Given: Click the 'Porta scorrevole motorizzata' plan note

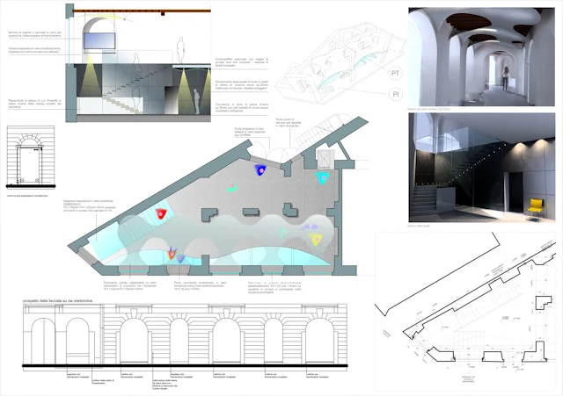Looking at the screenshot, I should [x=201, y=285].
